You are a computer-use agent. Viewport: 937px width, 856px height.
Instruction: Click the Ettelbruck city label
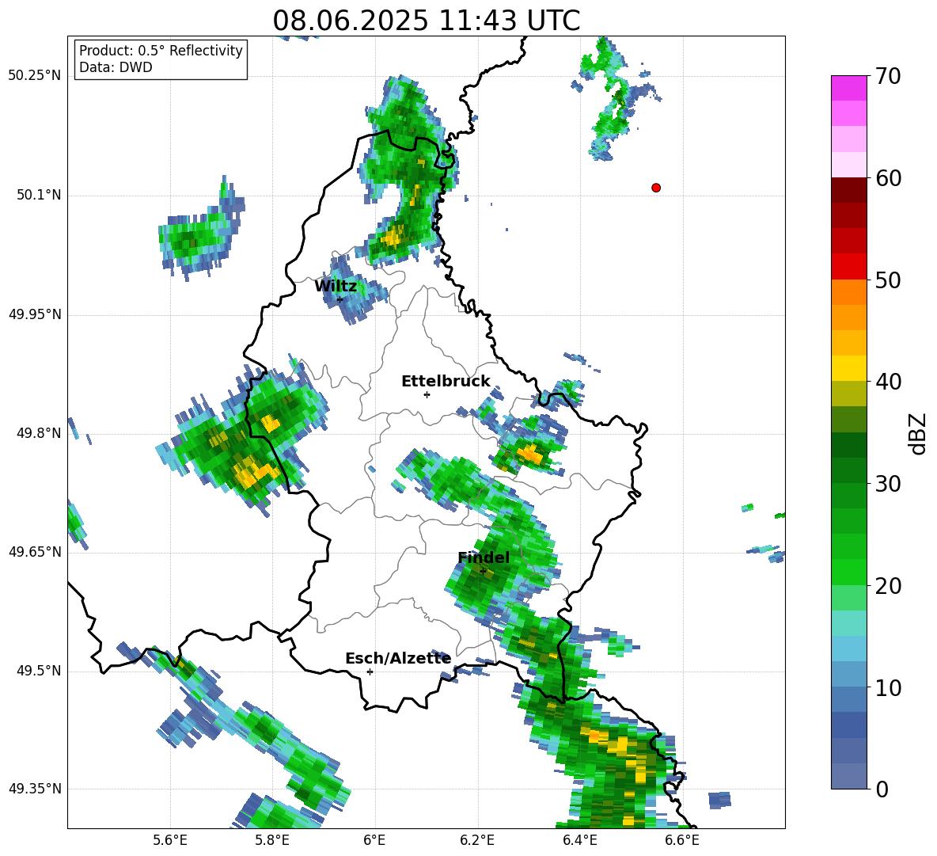[446, 382]
